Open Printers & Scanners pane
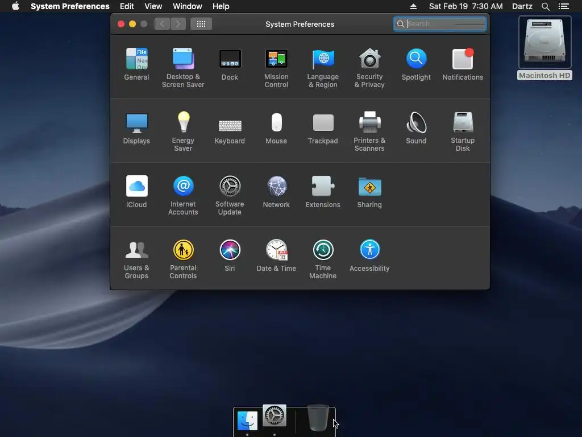 tap(369, 131)
